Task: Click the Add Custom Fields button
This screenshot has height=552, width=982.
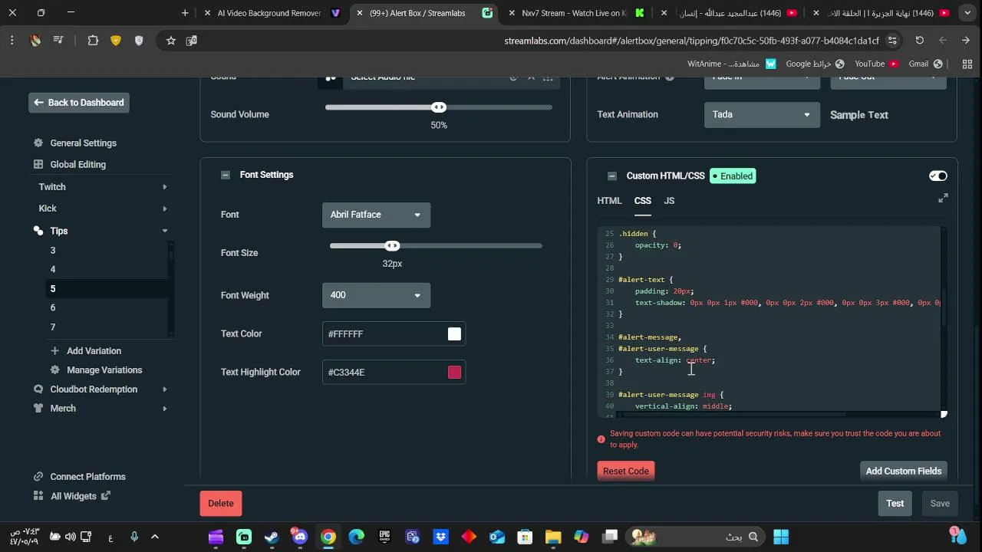Action: 903,471
